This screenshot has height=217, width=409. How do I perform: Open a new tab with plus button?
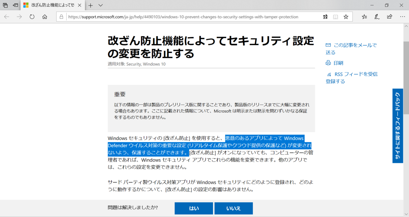91,5
